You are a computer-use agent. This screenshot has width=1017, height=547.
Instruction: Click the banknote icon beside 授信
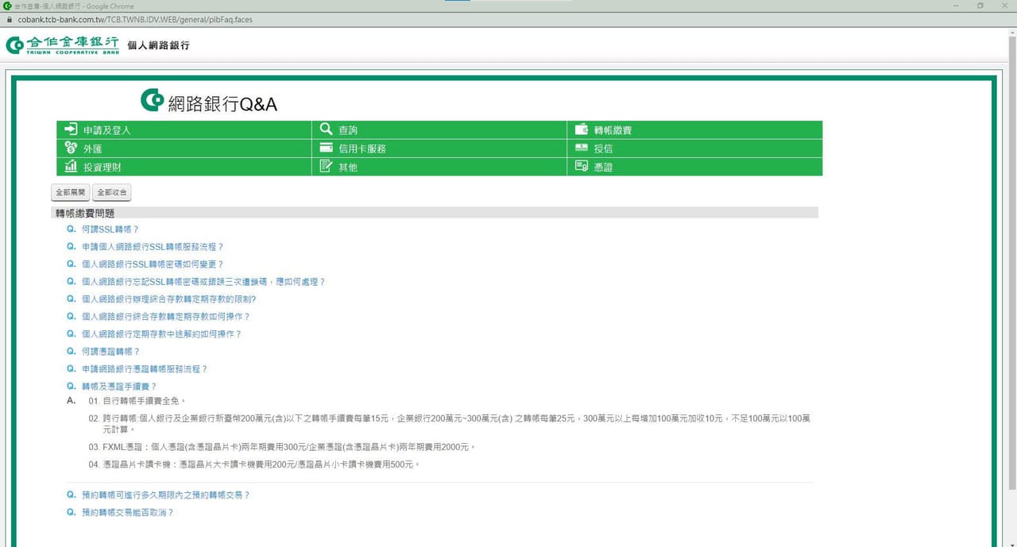[581, 148]
